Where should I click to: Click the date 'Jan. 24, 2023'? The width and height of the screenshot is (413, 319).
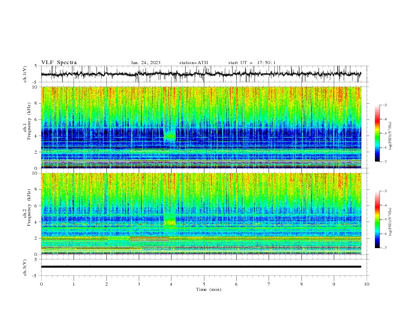[145, 63]
